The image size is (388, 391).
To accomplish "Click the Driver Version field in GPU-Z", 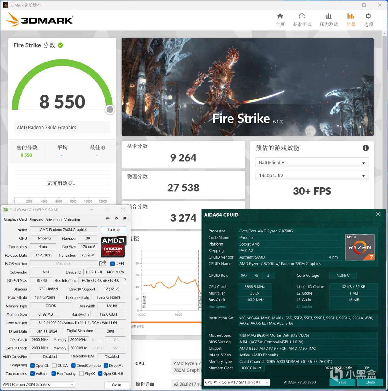I will pyautogui.click(x=78, y=323).
